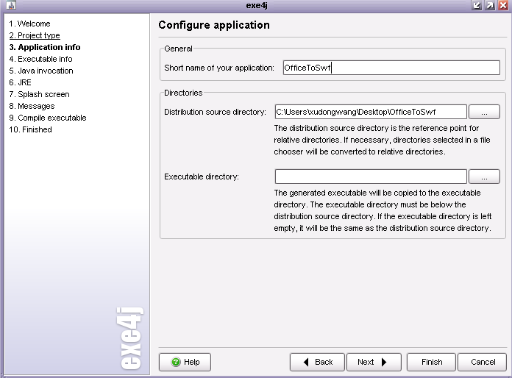
Task: Minimize the exe4j window
Action: [477, 5]
